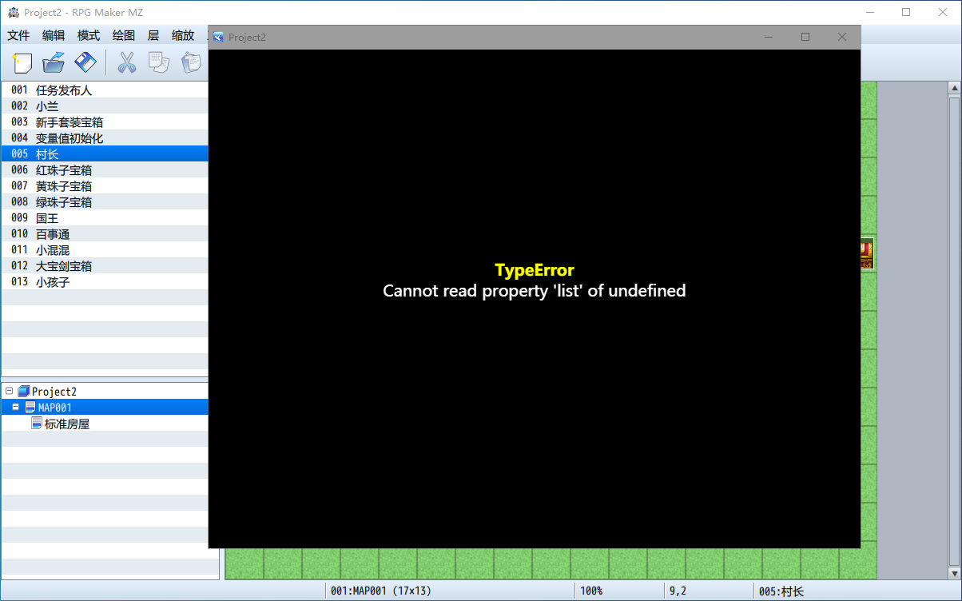Click the Cut scissors icon
Image resolution: width=962 pixels, height=601 pixels.
click(x=126, y=62)
